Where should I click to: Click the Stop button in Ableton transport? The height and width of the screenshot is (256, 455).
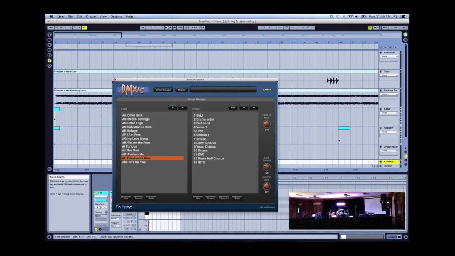tap(170, 27)
